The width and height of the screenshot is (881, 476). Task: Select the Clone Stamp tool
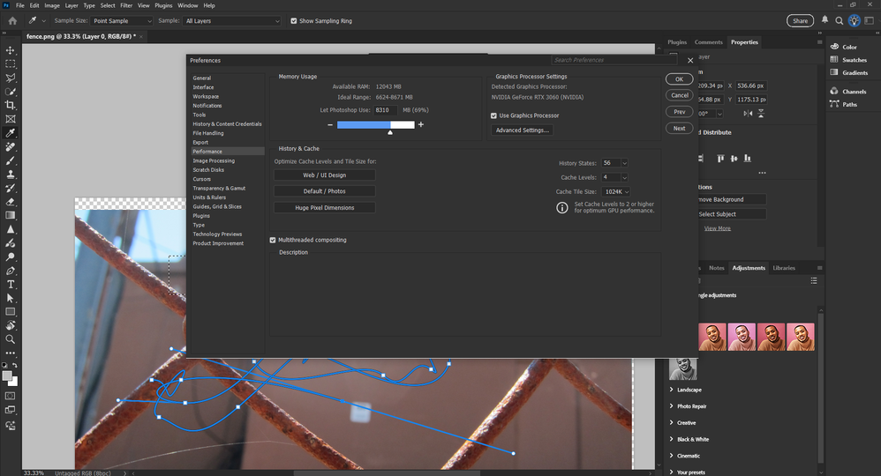10,174
